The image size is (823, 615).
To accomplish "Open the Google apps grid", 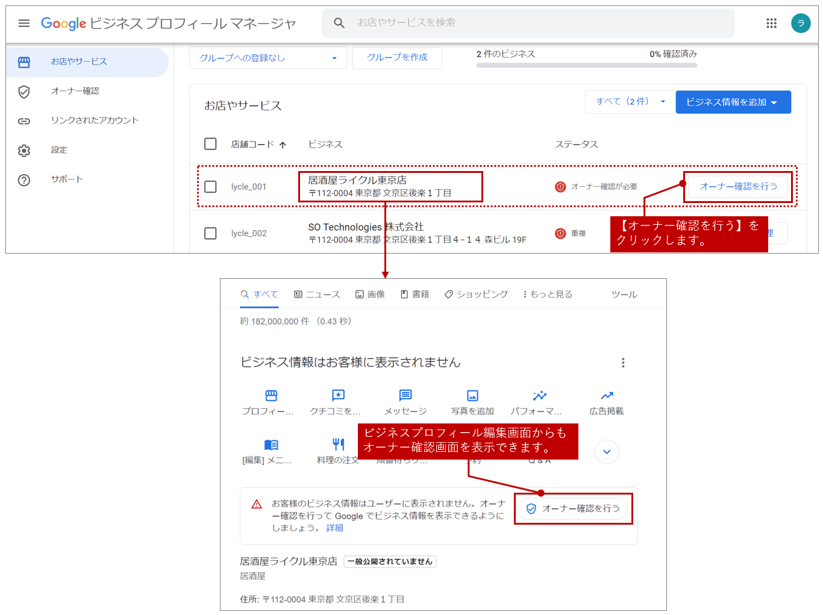I will (771, 23).
